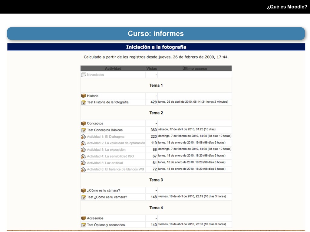The height and width of the screenshot is (232, 310).
Task: Click the quiz icon beside Test Historia de la fotografía
Action: (x=84, y=102)
